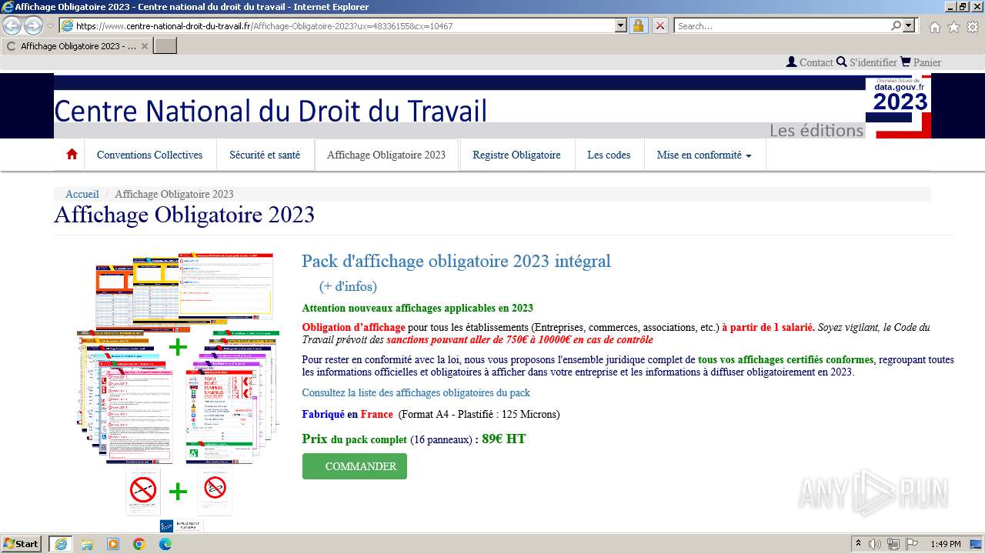Click the network tray icon
Screen dimensions: 985x554
pos(893,544)
